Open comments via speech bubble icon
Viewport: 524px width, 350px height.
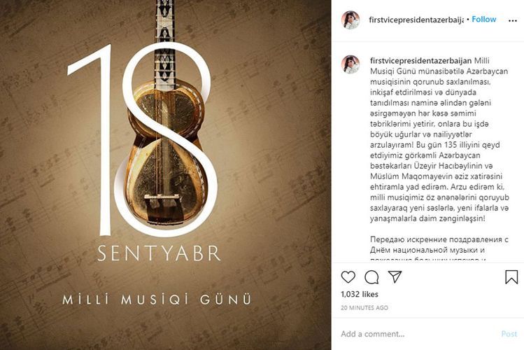[x=371, y=277]
